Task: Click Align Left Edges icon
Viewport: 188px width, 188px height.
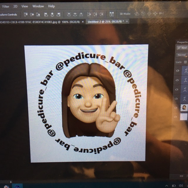Action: pos(46,14)
